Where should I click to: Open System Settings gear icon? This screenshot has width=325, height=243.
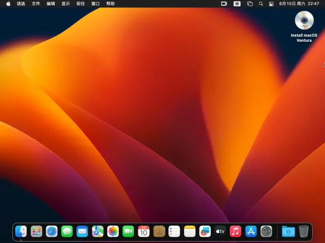tap(266, 231)
